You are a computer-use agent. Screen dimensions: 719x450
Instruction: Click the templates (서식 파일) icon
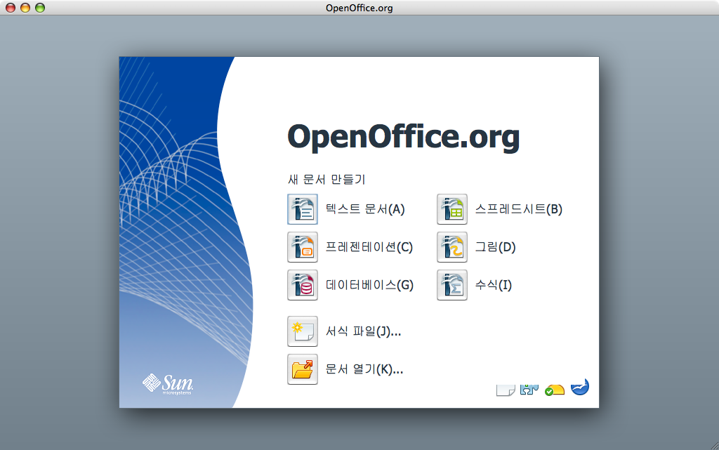point(303,331)
